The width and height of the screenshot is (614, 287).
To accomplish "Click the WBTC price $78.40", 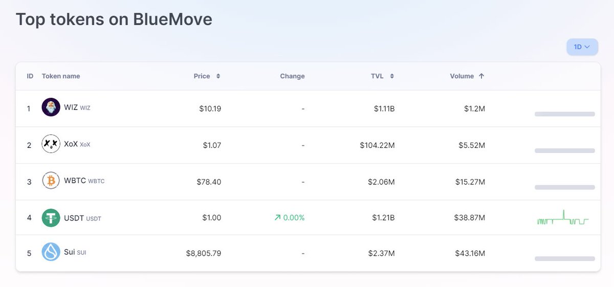I will (x=210, y=182).
